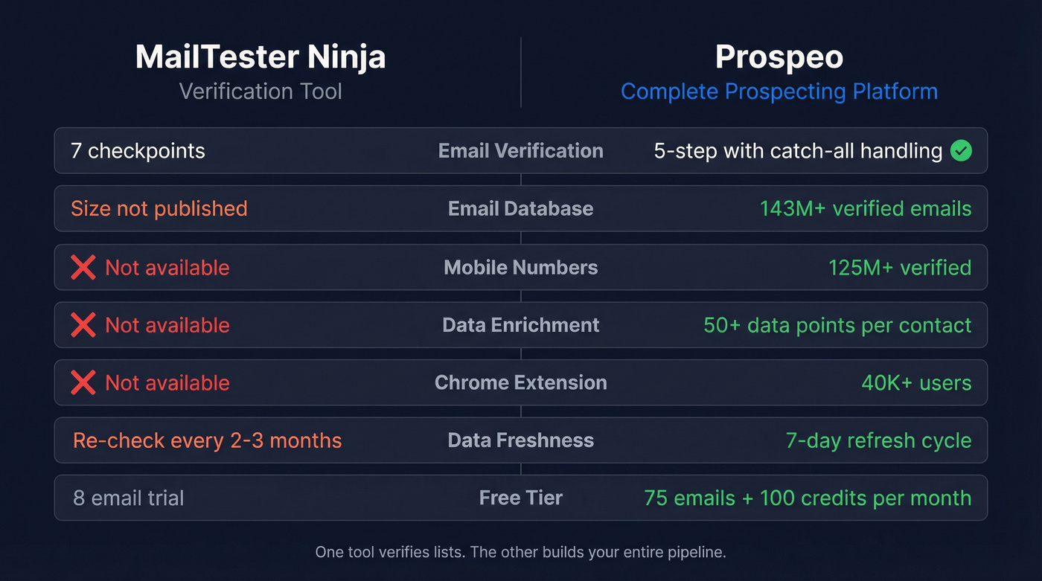Viewport: 1042px width, 581px height.
Task: Click the green checkmark beside catch-all handling
Action: click(x=960, y=151)
